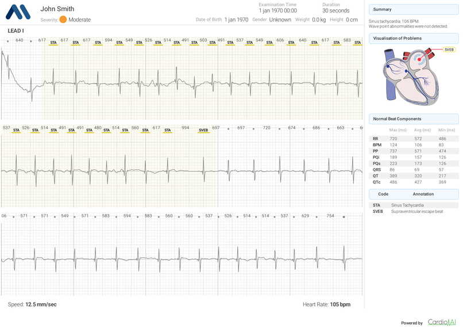Click the 674 interval label on second strip
This screenshot has width=463, height=328.
point(292,128)
